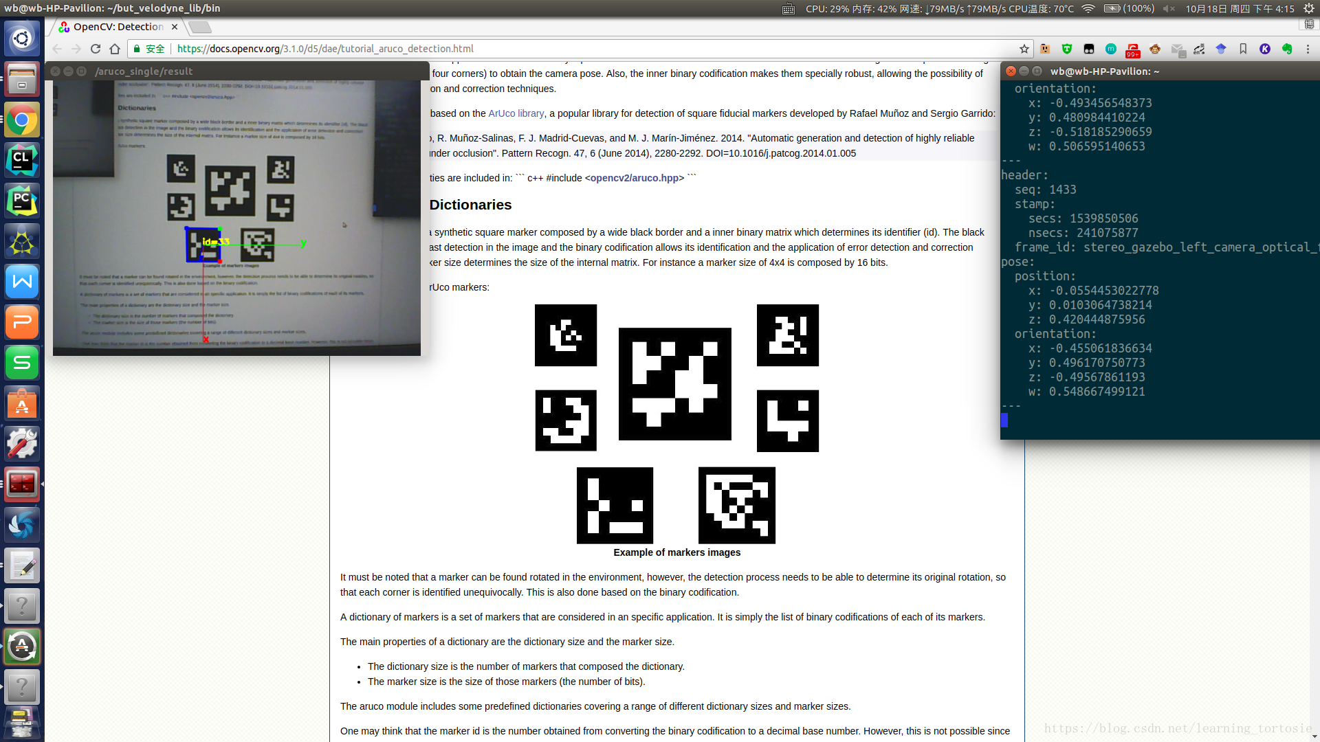Open the mail checker extension icon

pos(1177,49)
